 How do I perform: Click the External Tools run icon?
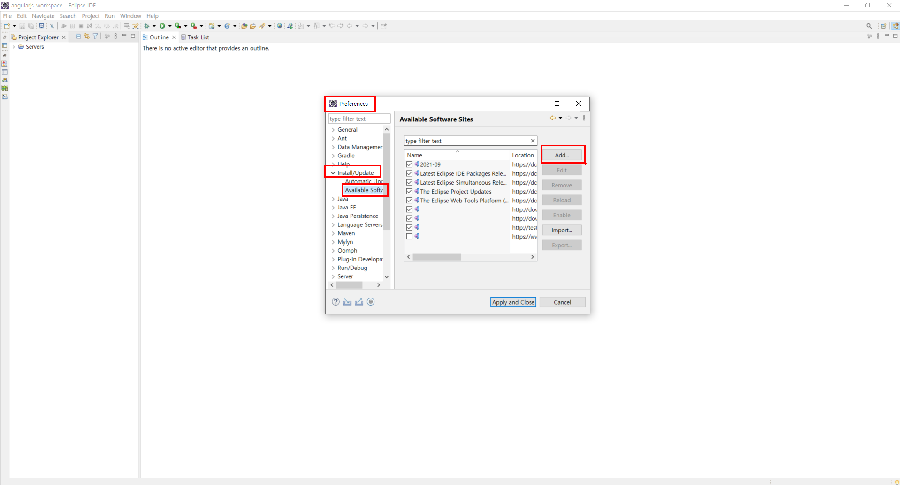(193, 26)
